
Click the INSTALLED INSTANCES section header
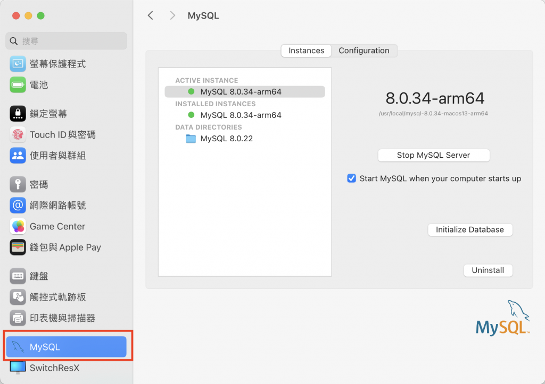[215, 104]
